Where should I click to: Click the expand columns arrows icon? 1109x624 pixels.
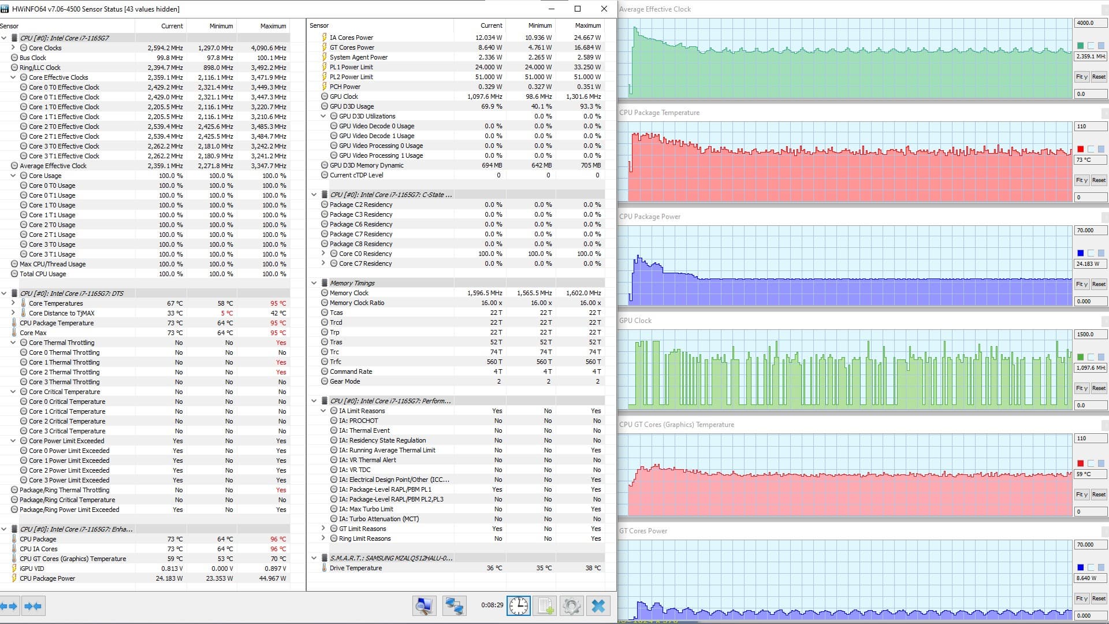tap(9, 606)
